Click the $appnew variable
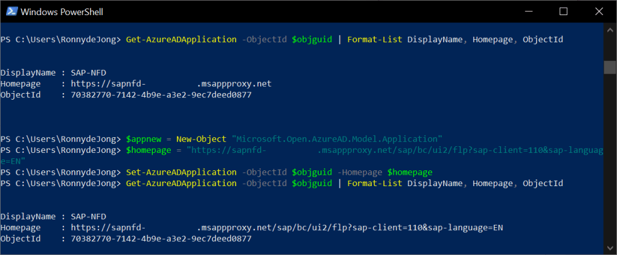617x255 pixels. 144,139
